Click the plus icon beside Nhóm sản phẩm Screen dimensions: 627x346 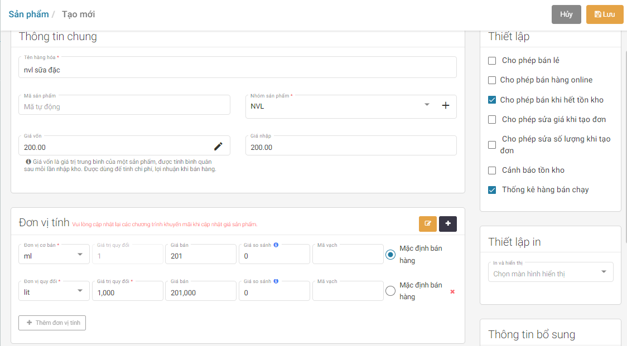(446, 105)
